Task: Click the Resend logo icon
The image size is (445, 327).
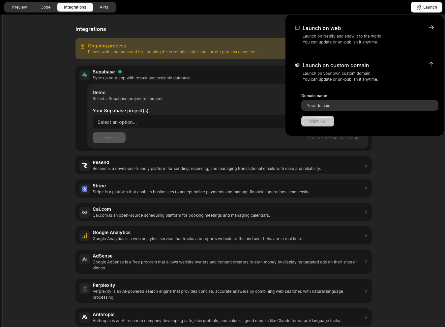Action: pyautogui.click(x=85, y=165)
